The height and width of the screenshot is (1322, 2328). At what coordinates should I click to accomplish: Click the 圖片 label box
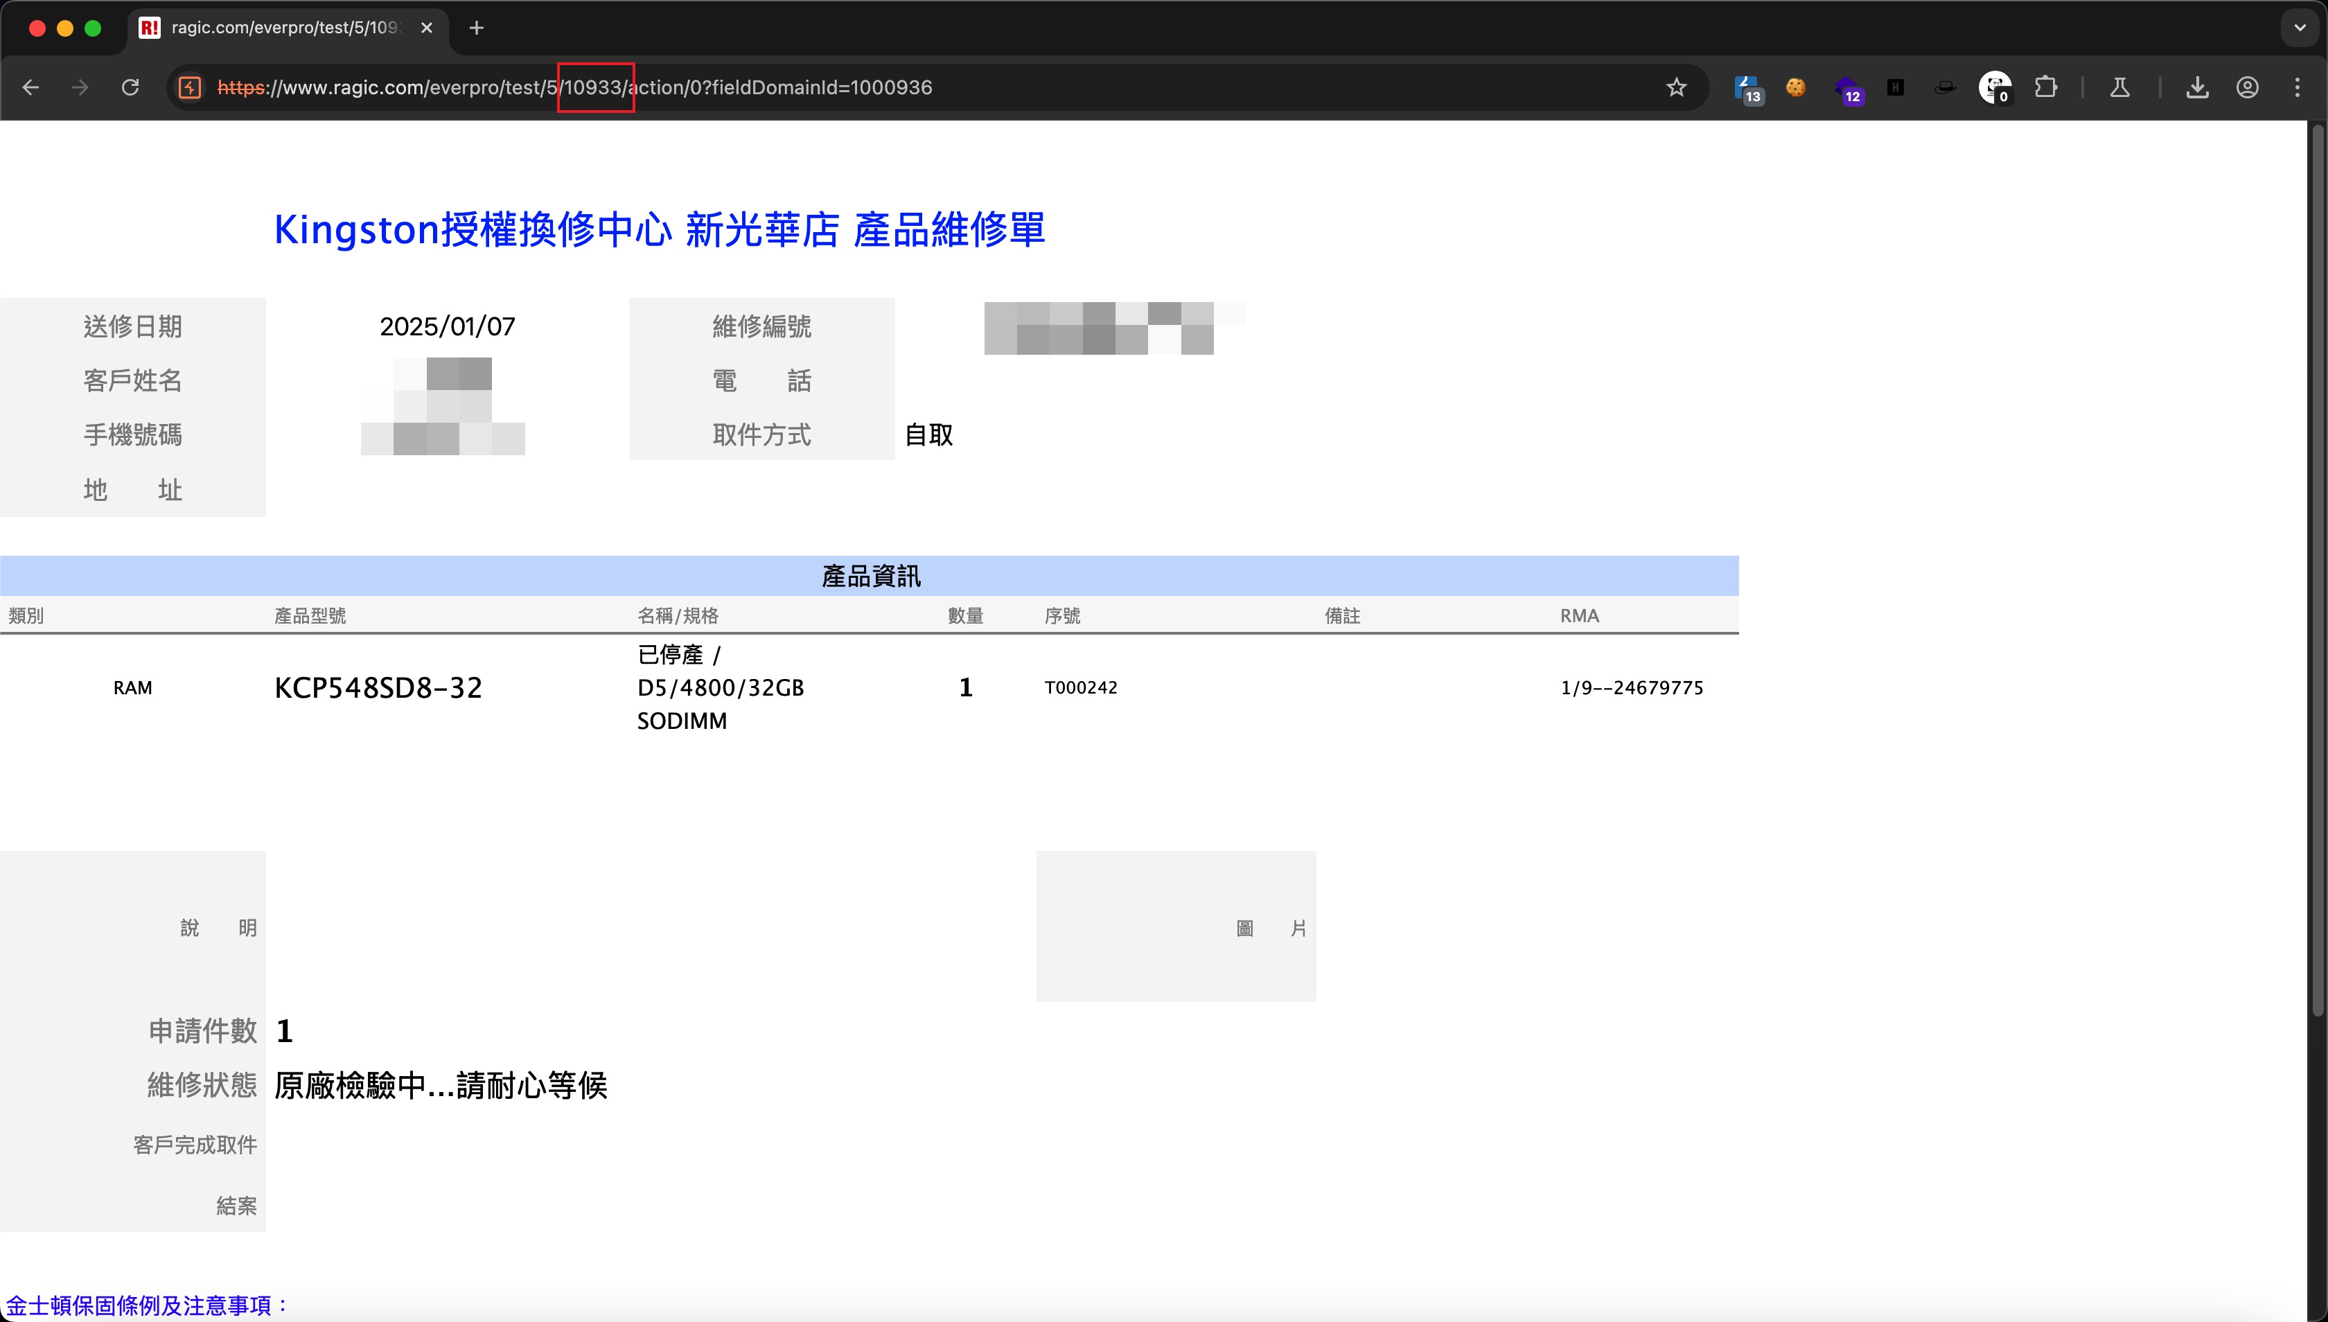pos(1176,926)
